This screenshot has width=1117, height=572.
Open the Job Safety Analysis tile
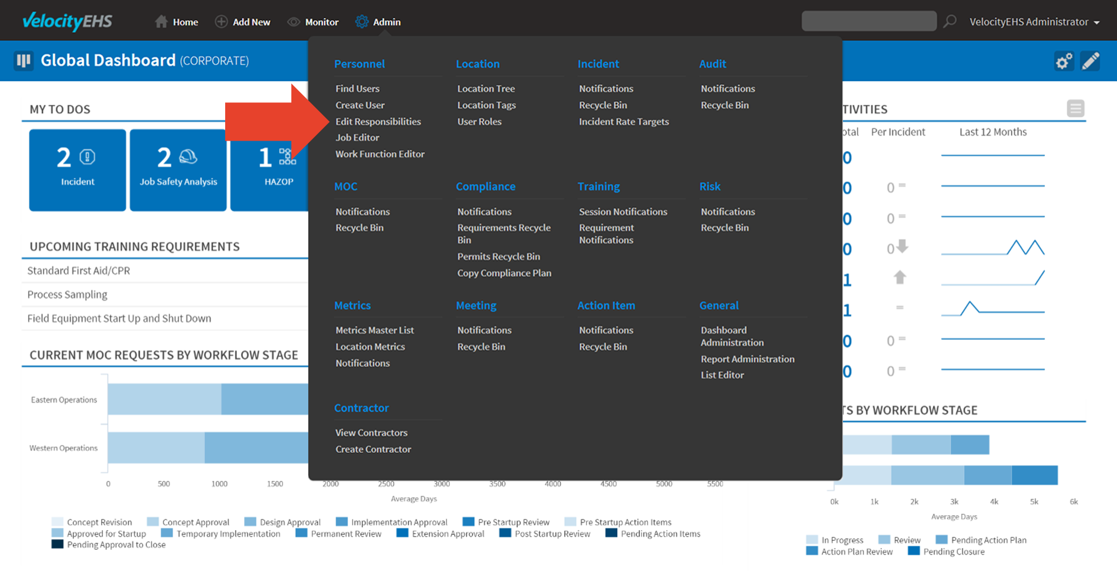click(178, 170)
